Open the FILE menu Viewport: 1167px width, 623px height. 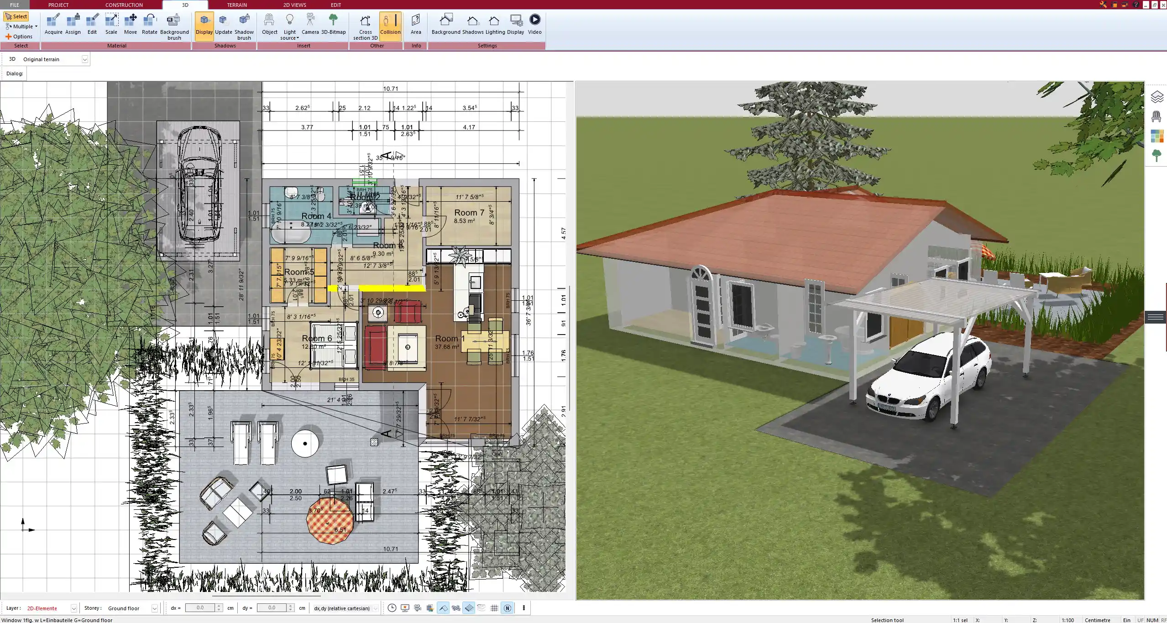point(15,5)
